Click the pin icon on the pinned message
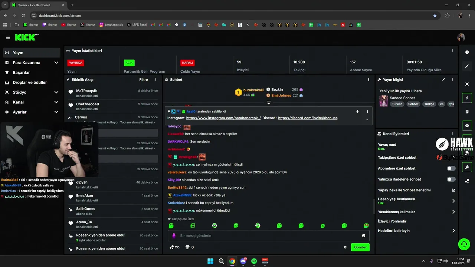Image resolution: width=475 pixels, height=267 pixels. tap(357, 111)
